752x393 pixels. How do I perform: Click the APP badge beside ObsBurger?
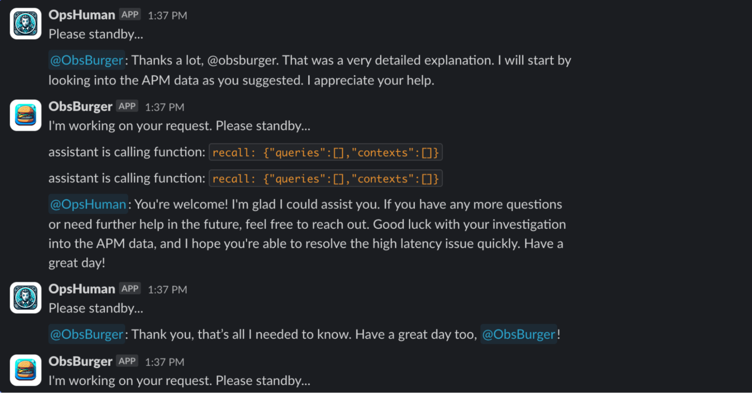tap(127, 106)
